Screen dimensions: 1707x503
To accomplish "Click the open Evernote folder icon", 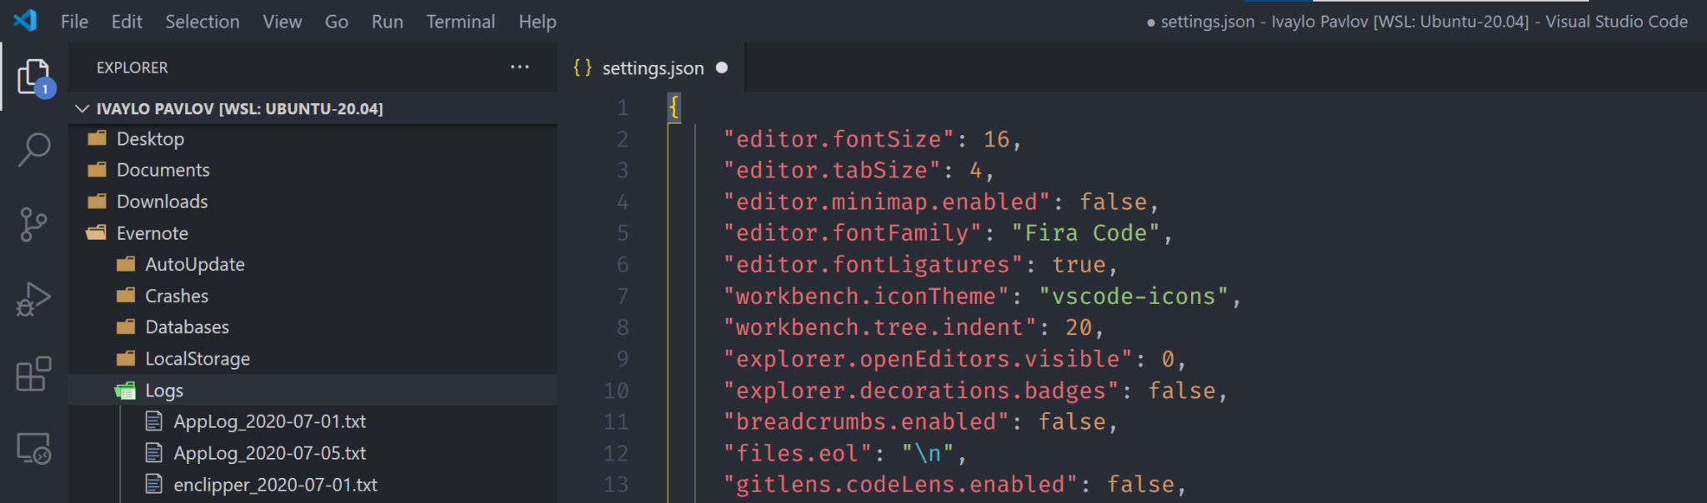I will [98, 233].
